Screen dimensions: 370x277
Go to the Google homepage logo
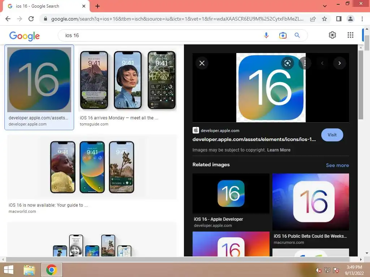pyautogui.click(x=24, y=36)
